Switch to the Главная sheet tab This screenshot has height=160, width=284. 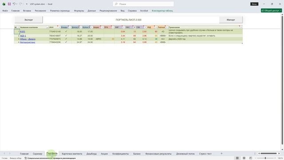[24, 154]
